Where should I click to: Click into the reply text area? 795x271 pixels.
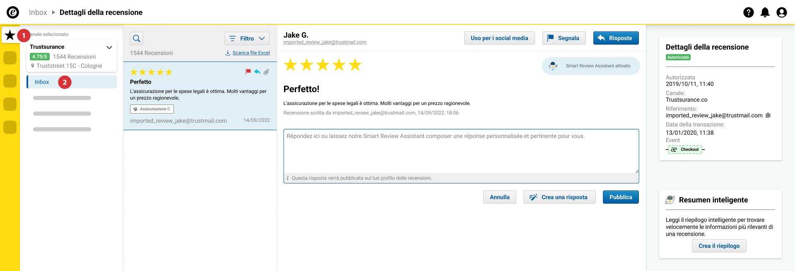pos(461,151)
